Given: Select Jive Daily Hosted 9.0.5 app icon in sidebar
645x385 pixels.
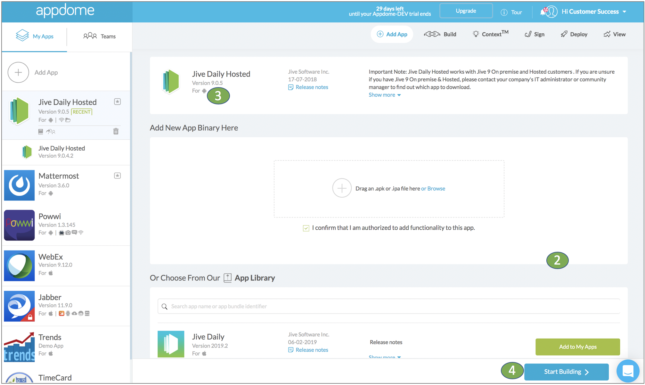Looking at the screenshot, I should pyautogui.click(x=19, y=111).
